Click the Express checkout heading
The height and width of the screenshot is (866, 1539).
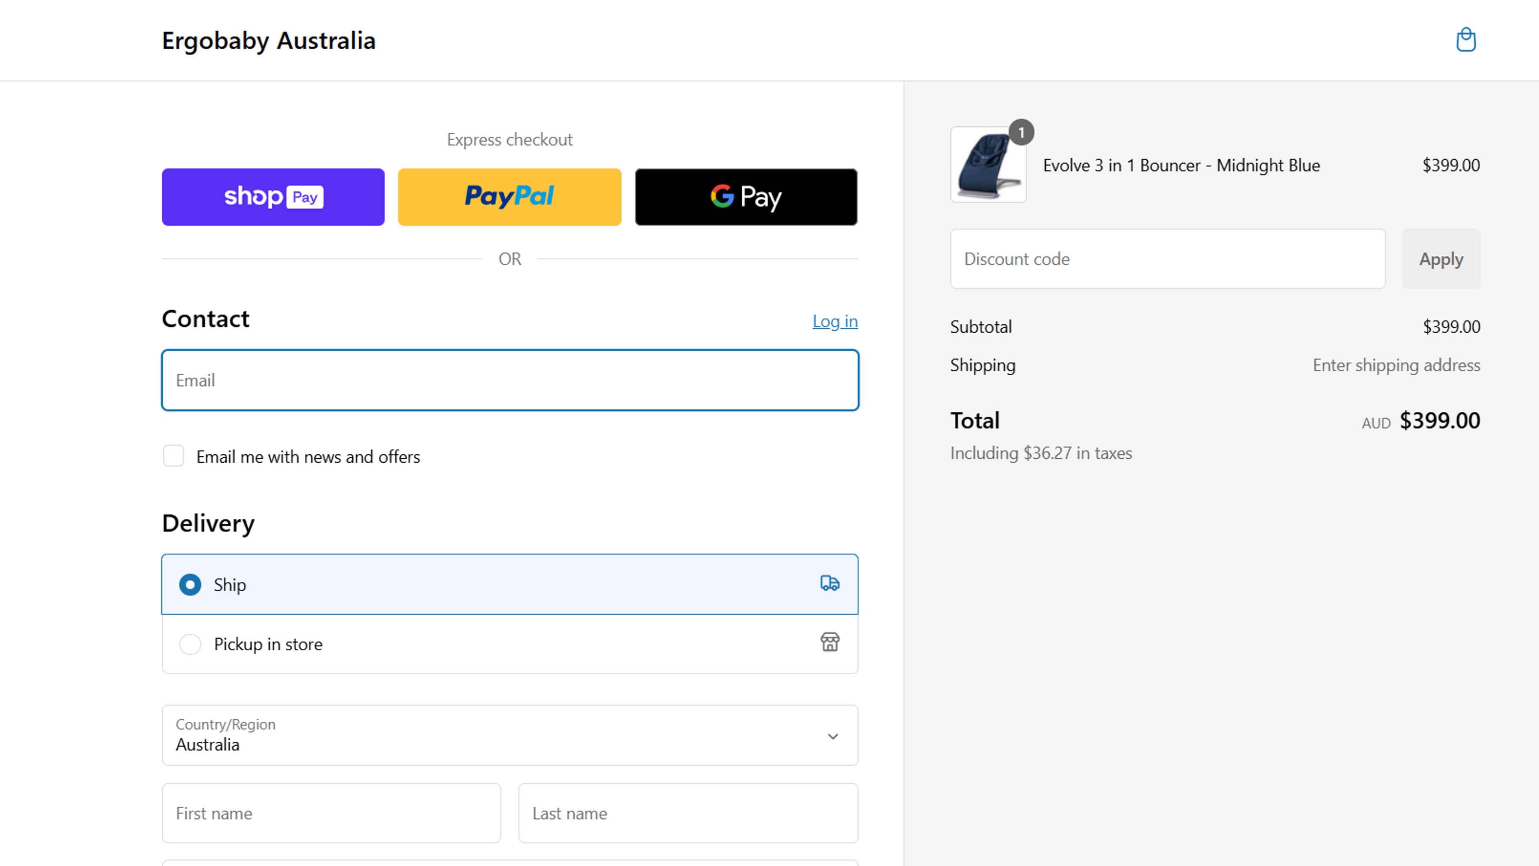[510, 139]
